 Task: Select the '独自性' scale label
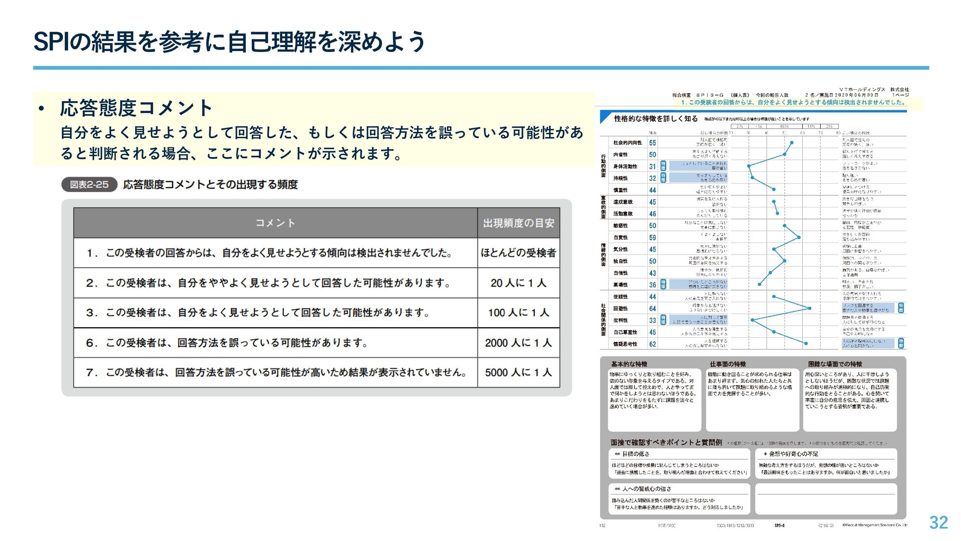pos(620,261)
